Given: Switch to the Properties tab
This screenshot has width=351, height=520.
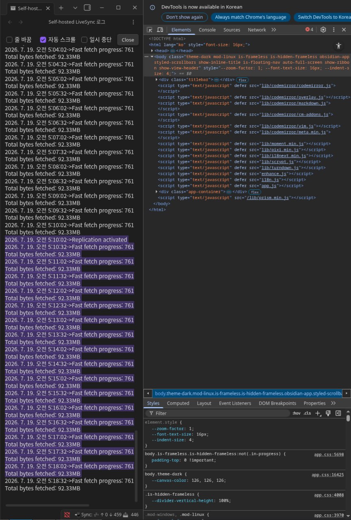Looking at the screenshot, I should 314,403.
